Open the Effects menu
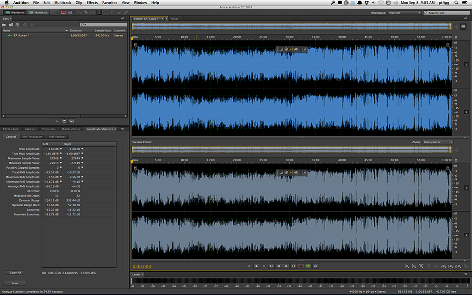Screen dimensions: 472x295 (x=92, y=2)
